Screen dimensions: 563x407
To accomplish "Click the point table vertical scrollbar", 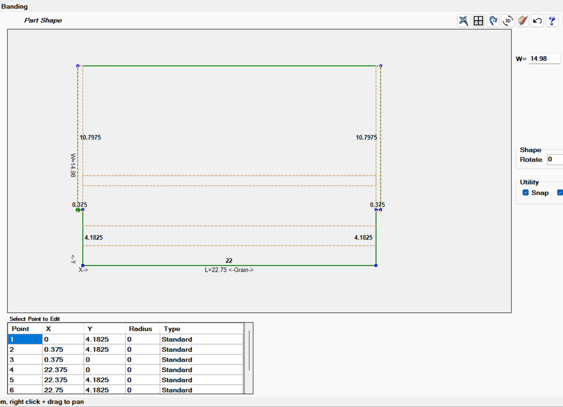I will point(249,350).
